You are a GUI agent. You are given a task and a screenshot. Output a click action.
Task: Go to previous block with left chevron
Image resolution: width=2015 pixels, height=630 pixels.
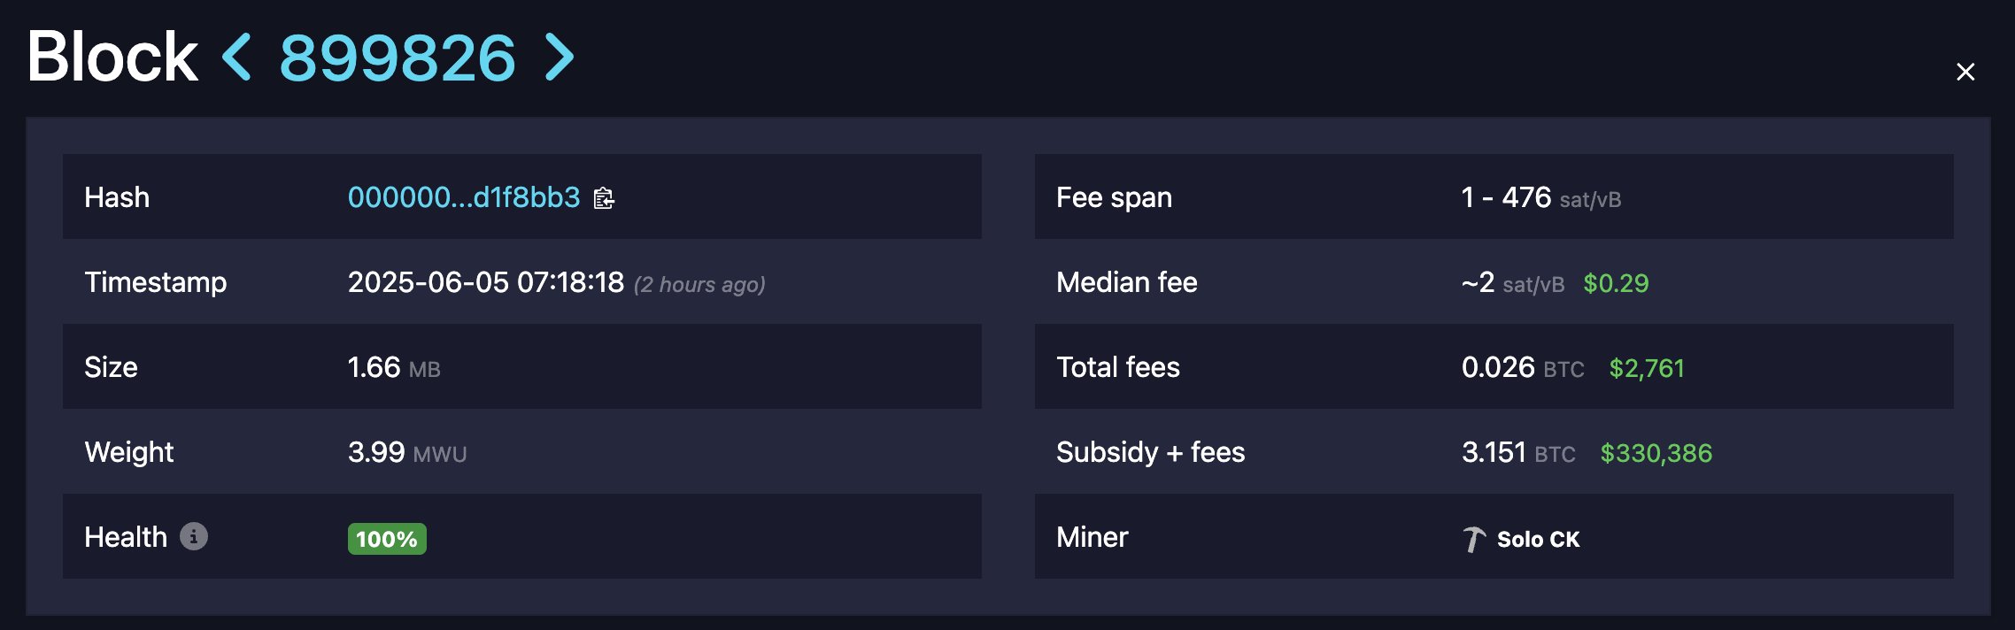tap(236, 58)
